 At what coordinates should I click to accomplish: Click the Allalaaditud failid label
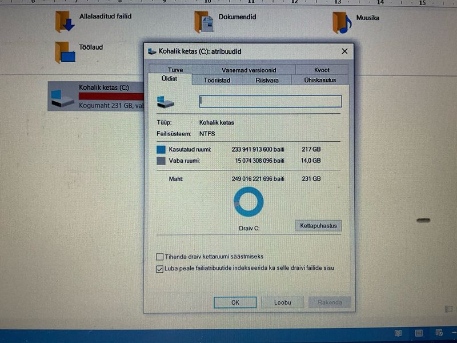point(106,17)
